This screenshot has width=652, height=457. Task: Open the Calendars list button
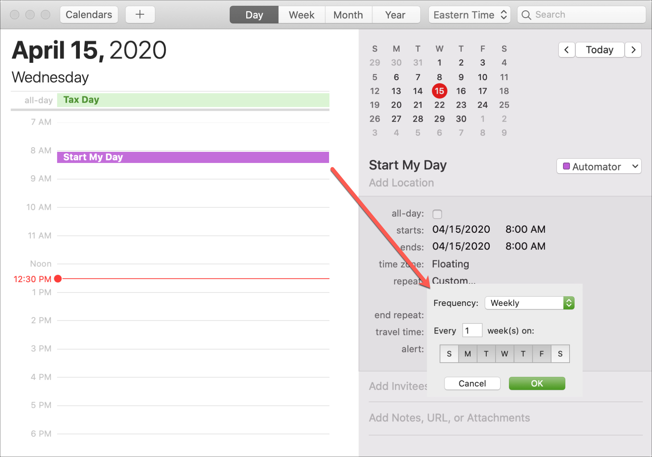89,15
